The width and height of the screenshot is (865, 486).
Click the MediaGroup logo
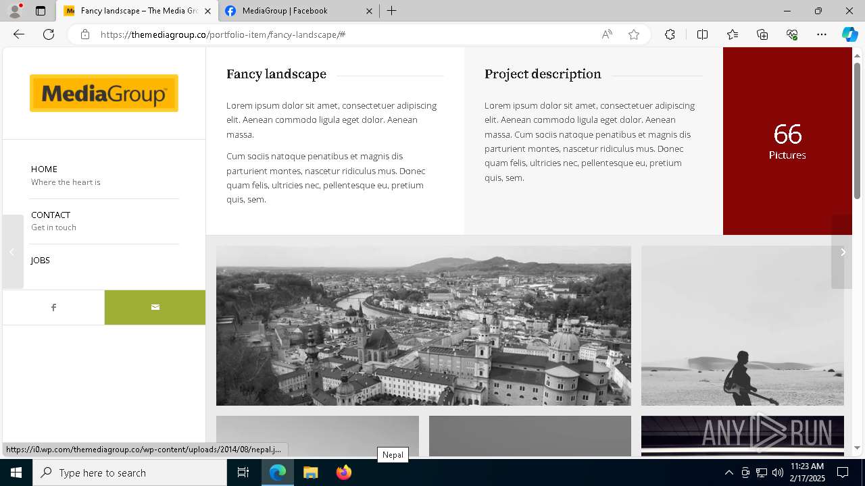pyautogui.click(x=104, y=93)
